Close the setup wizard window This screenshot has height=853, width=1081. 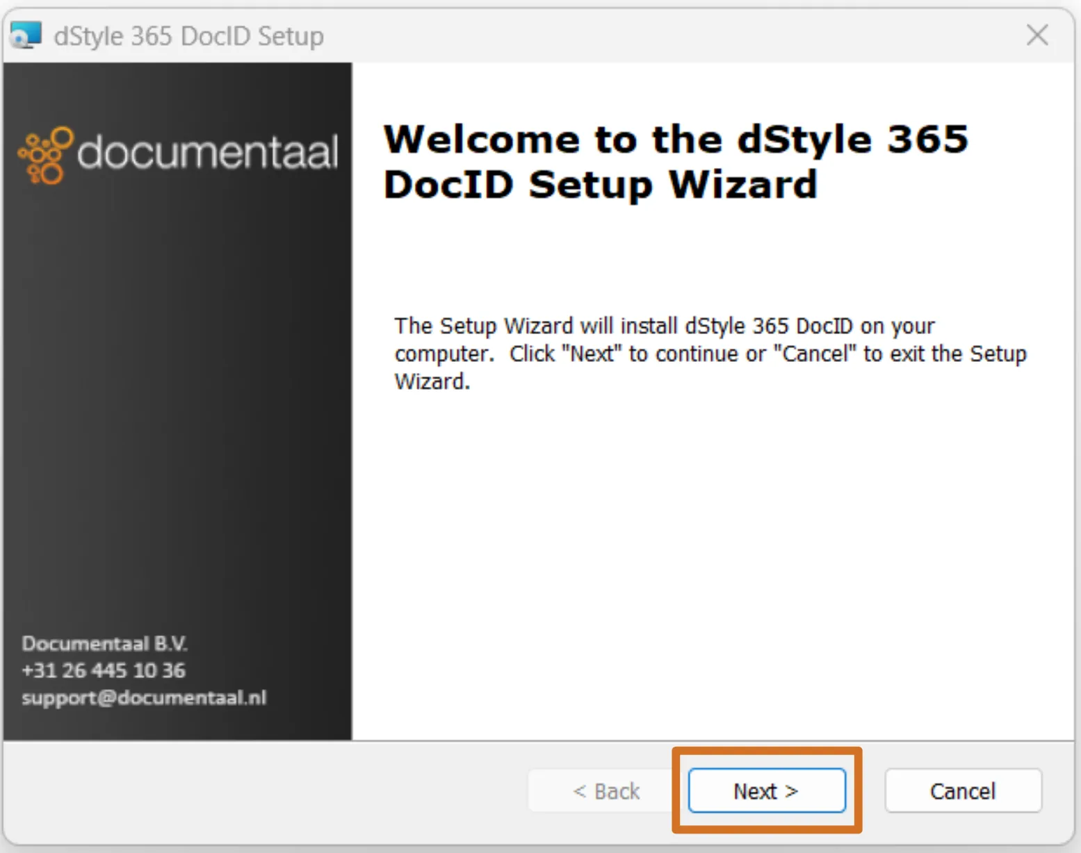pyautogui.click(x=1037, y=35)
